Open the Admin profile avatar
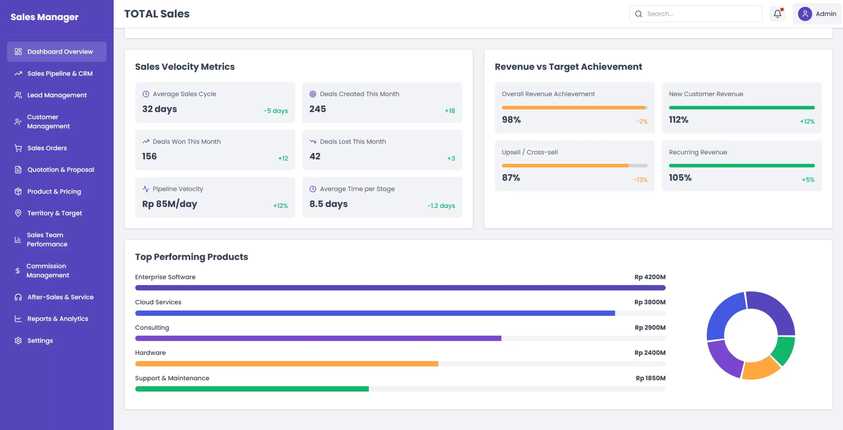This screenshot has width=843, height=430. click(805, 13)
